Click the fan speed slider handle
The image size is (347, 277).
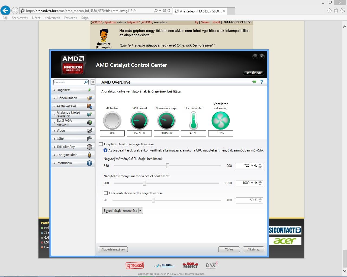pyautogui.click(x=153, y=200)
